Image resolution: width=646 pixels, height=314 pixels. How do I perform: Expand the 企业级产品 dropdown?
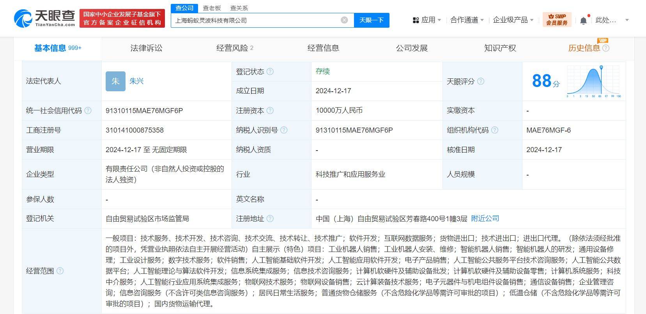pos(513,20)
